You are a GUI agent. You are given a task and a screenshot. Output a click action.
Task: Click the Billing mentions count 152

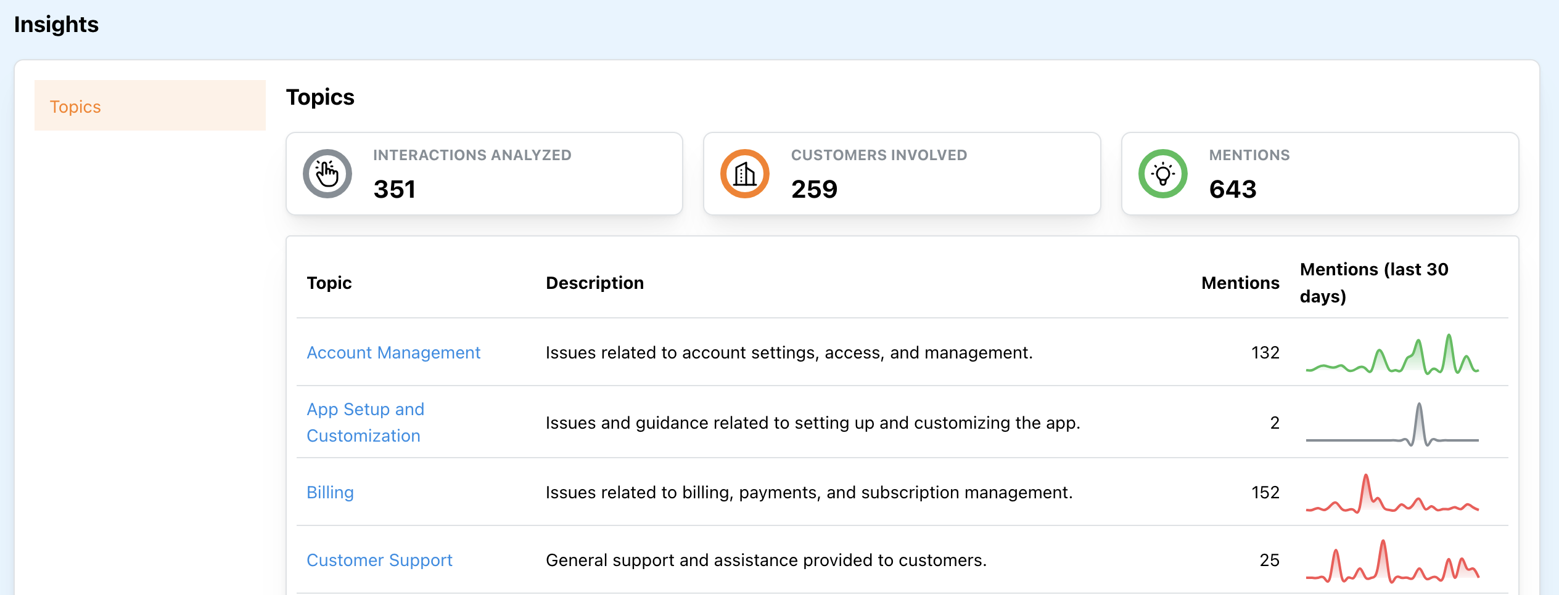click(1265, 492)
